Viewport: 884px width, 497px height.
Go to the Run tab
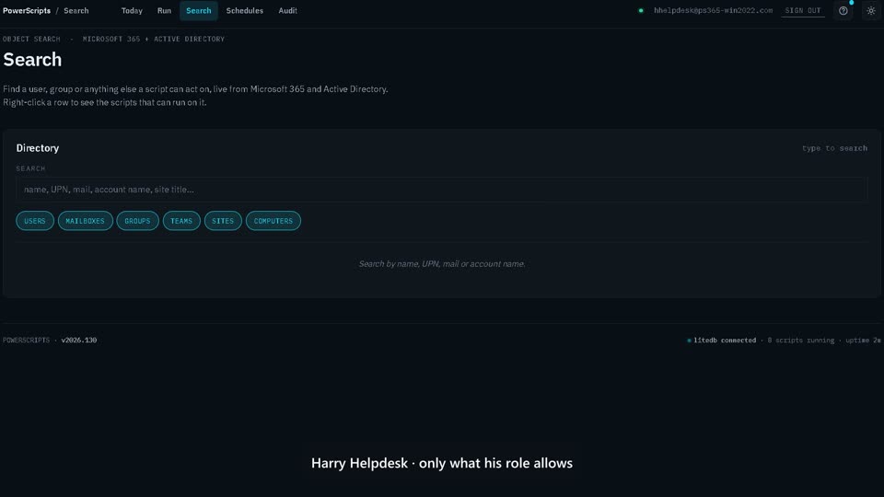coord(164,11)
